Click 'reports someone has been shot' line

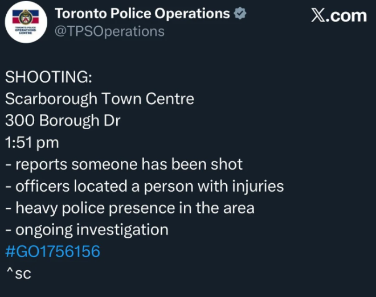[x=124, y=164]
